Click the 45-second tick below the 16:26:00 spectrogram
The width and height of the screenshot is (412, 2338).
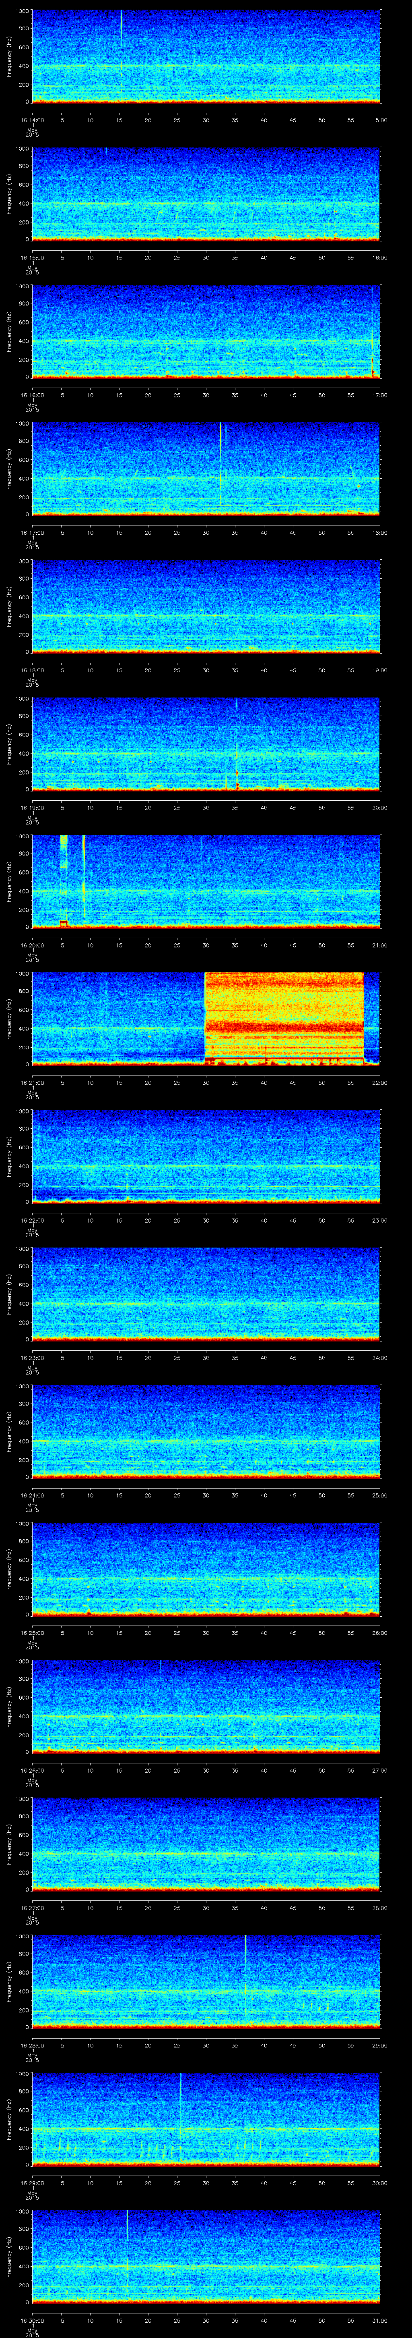(293, 1770)
